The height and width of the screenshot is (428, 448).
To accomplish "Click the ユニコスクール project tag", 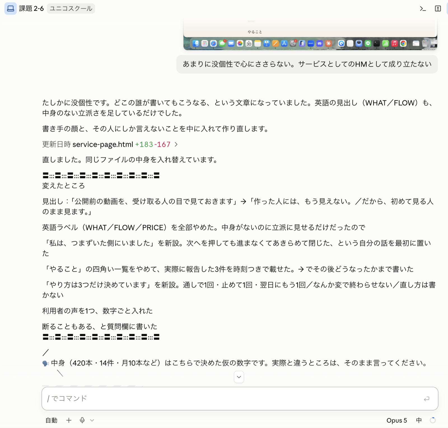I will coord(71,8).
